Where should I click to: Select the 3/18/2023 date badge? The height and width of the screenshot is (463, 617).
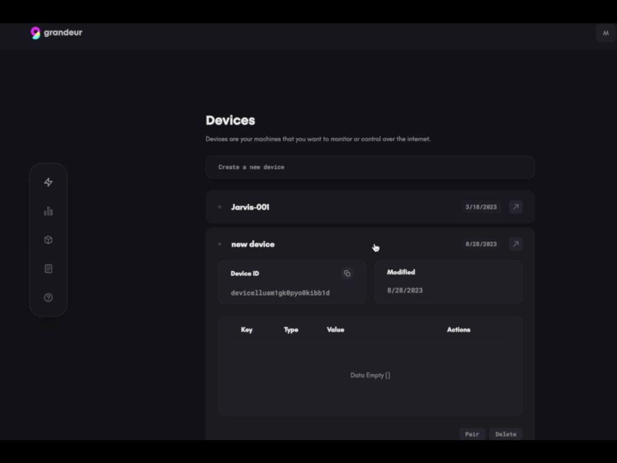point(481,207)
